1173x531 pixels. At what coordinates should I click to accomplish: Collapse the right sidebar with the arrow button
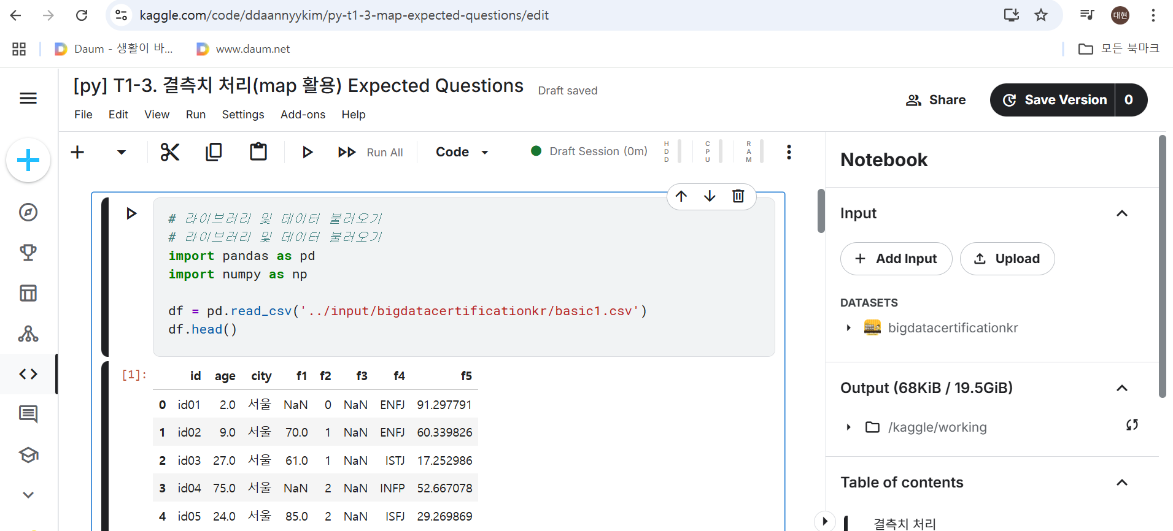pyautogui.click(x=825, y=522)
